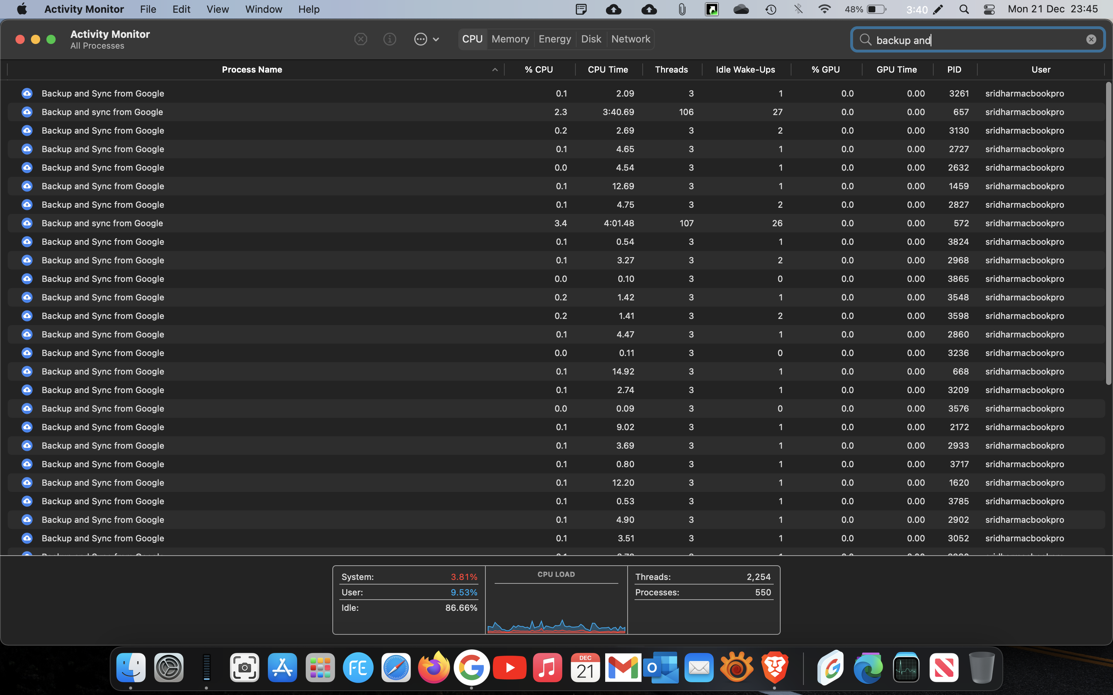Switch to the Memory tab
The height and width of the screenshot is (695, 1113).
tap(510, 39)
